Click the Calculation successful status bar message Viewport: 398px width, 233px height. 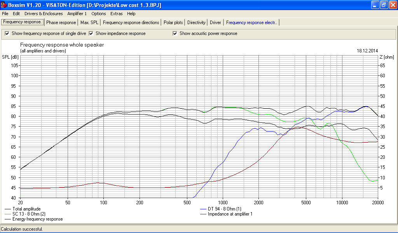[22, 229]
